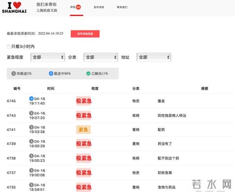The image size is (235, 192).
Task: Click grey clock icon in row 4743
Action: coord(31,113)
